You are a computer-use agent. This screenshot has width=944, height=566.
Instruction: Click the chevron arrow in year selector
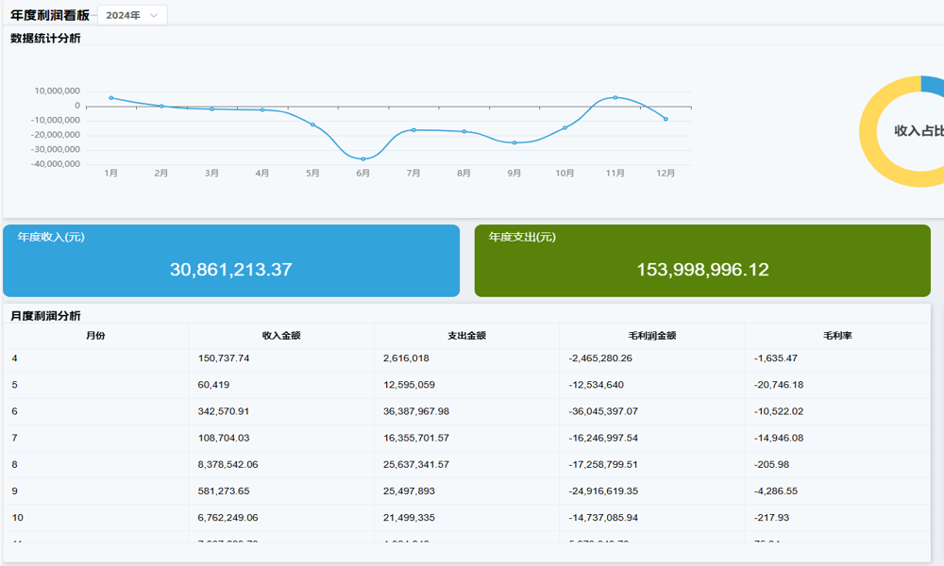tap(154, 15)
